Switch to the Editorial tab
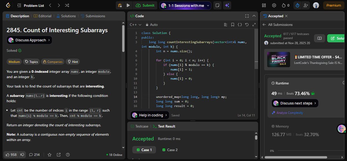Viewport: 347px width, 161px height. [x=43, y=16]
